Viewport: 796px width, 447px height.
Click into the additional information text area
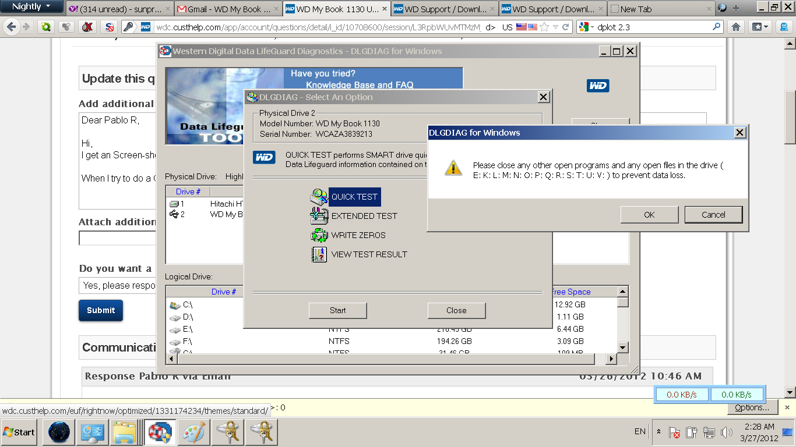[x=118, y=161]
